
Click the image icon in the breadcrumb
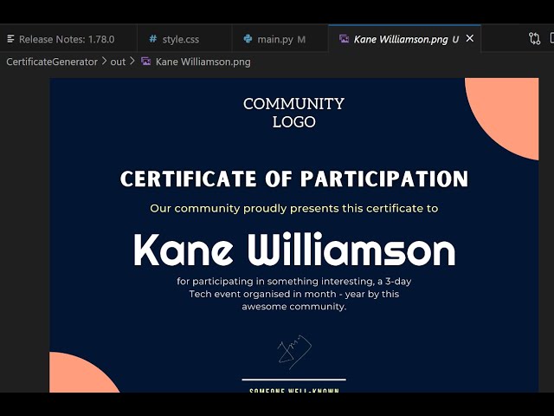[146, 62]
